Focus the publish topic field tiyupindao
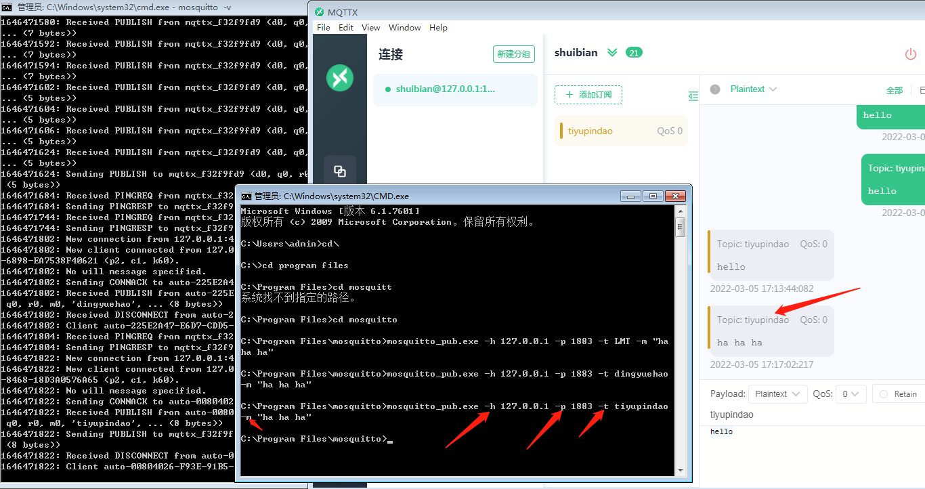This screenshot has width=925, height=489. (x=813, y=414)
